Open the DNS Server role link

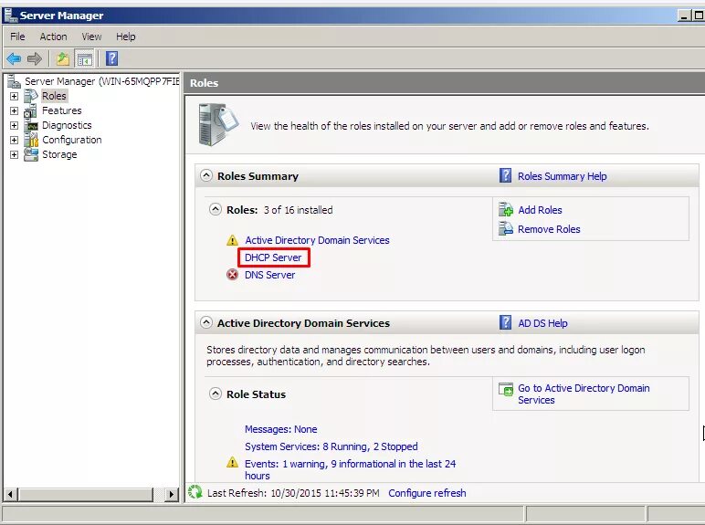[269, 275]
